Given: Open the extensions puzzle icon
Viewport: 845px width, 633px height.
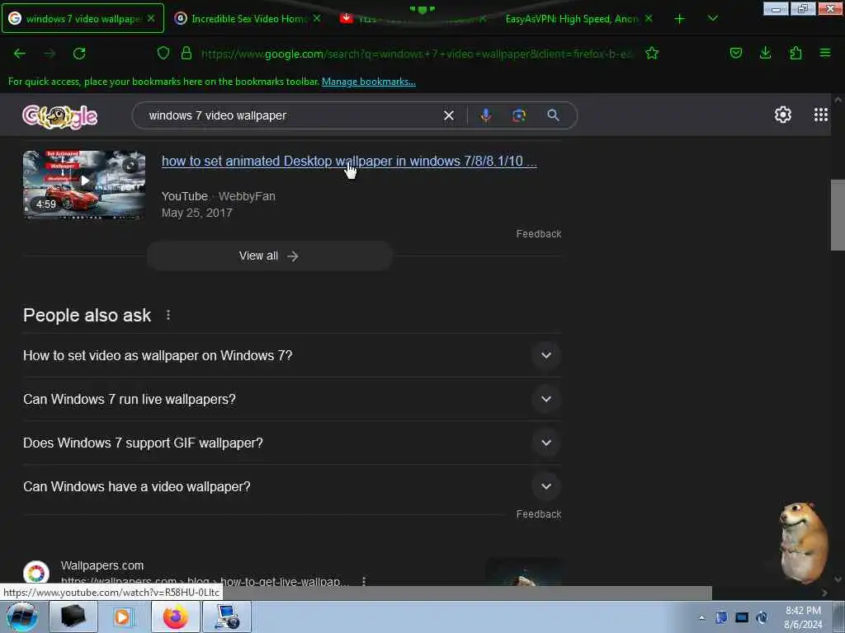Looking at the screenshot, I should point(795,53).
